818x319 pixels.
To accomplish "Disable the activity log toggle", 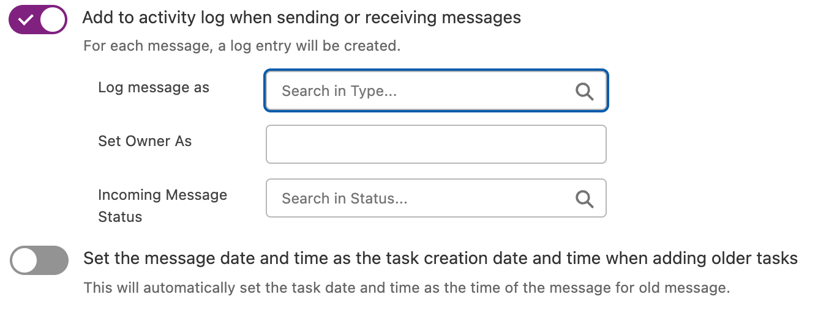I will tap(38, 20).
